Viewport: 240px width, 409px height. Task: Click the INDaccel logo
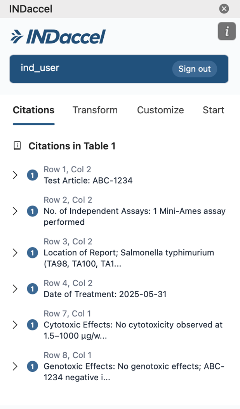tap(58, 37)
